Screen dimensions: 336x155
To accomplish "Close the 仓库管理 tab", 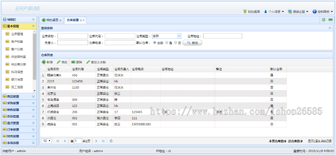I will [84, 20].
